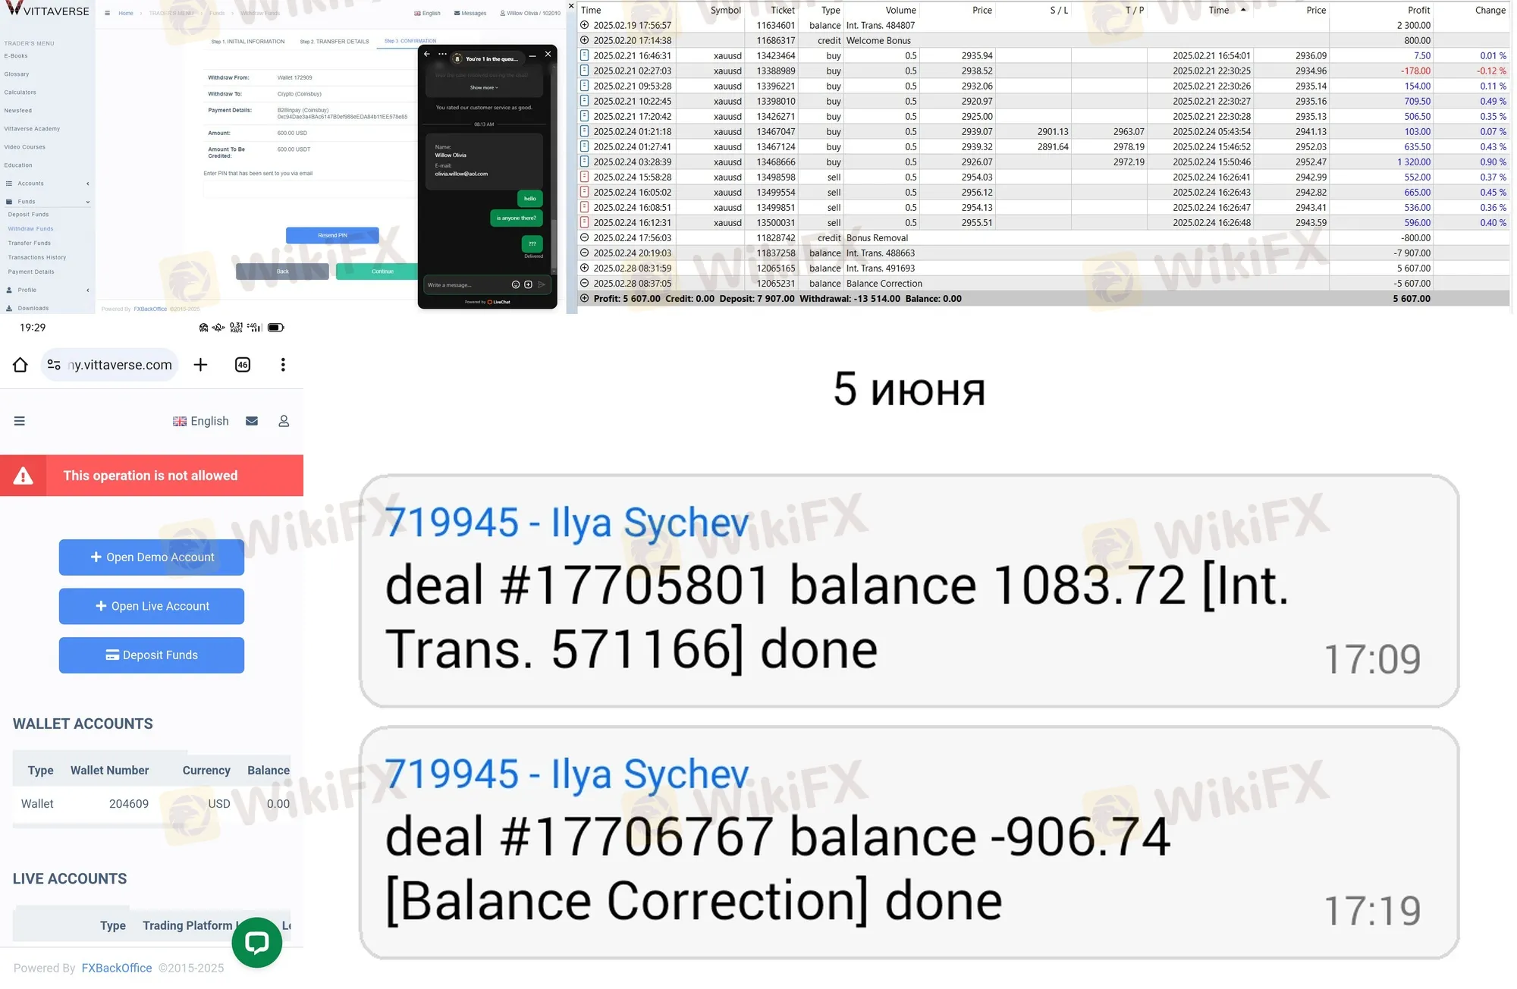The image size is (1517, 989).
Task: Open the emoji picker in chat
Action: click(515, 284)
